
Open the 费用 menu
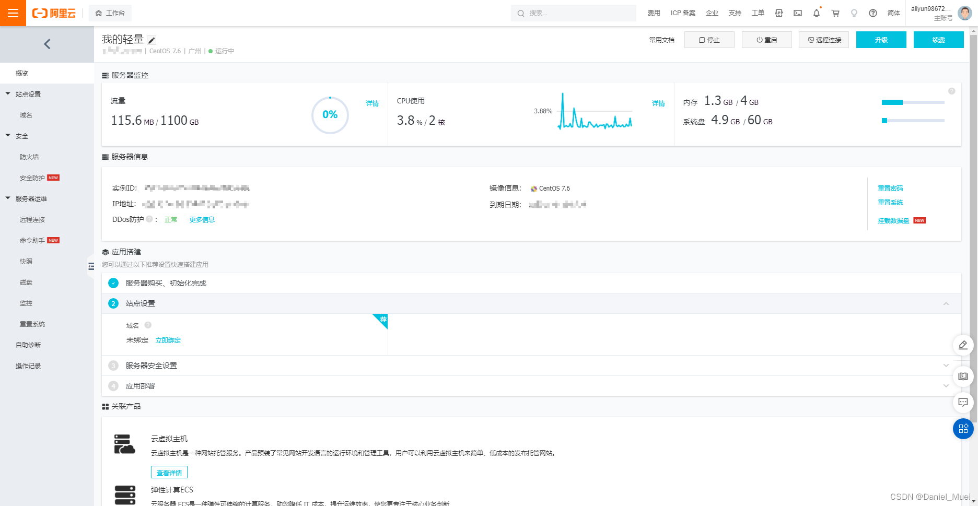654,13
